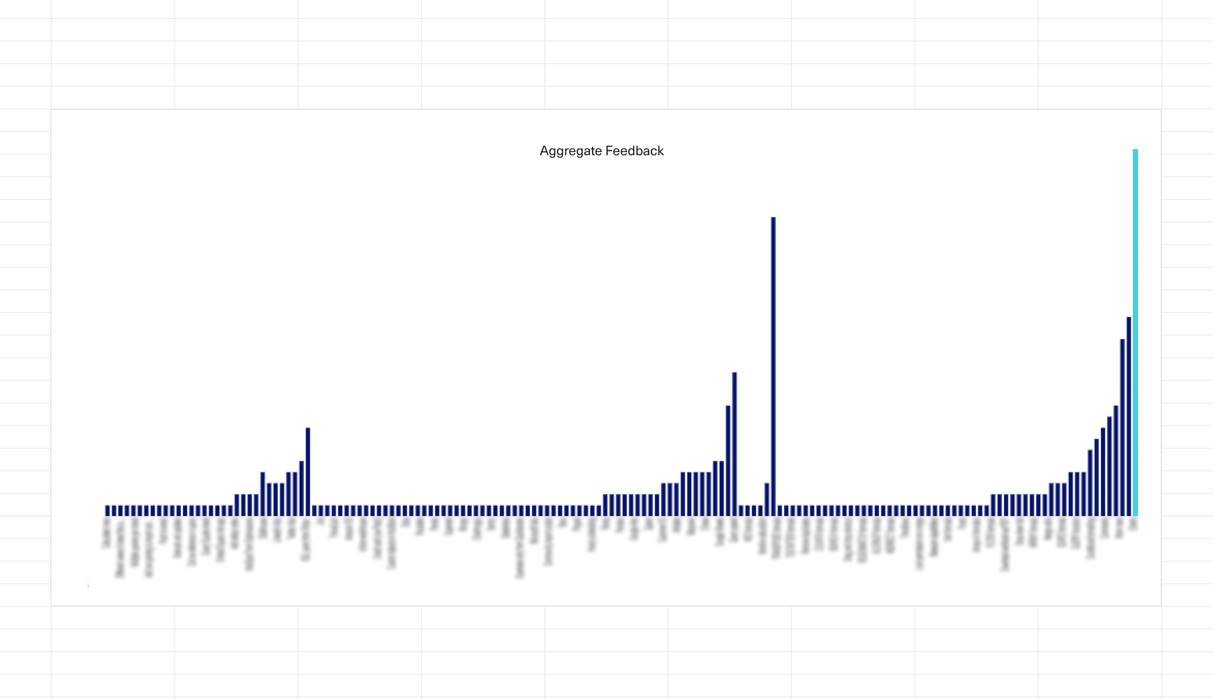
Task: Click the blurred axis label under the first bar
Action: click(107, 533)
